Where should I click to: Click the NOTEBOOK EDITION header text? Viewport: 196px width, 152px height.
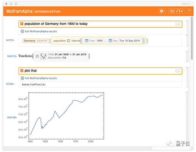pyautogui.click(x=47, y=11)
